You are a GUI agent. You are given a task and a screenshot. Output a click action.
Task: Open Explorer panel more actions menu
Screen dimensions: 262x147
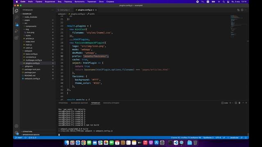pyautogui.click(x=52, y=10)
